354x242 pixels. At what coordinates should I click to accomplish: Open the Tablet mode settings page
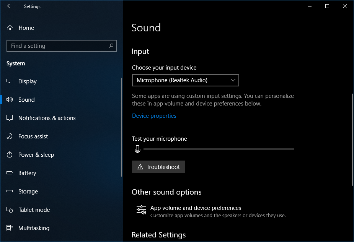(34, 210)
